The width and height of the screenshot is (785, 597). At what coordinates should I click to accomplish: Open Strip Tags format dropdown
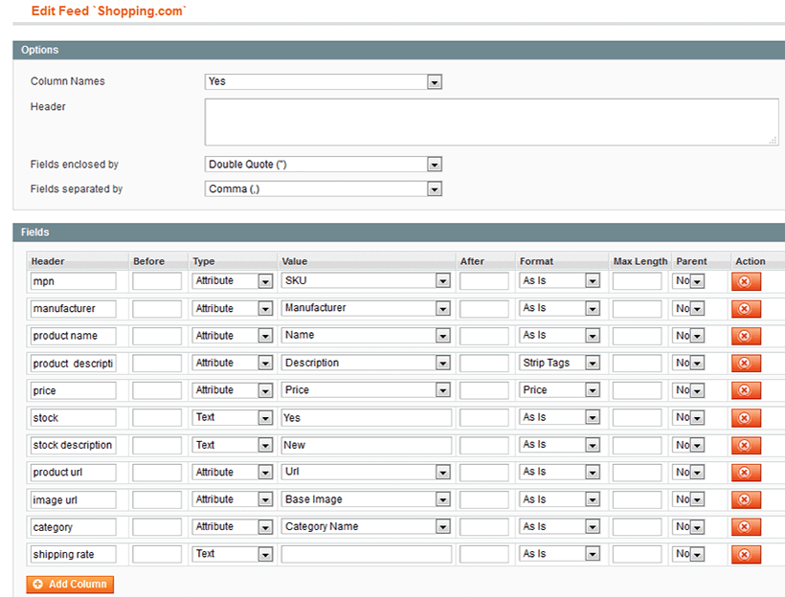pos(559,363)
